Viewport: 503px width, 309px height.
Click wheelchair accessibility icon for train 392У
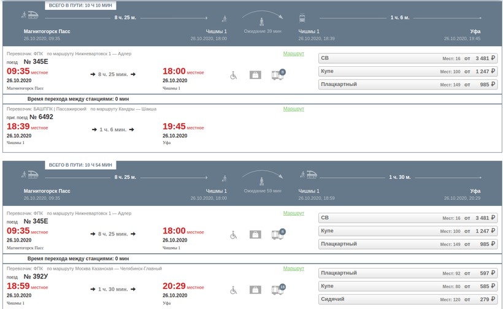click(233, 290)
